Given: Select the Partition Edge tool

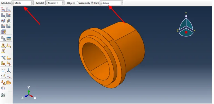Looking at the screenshot, I should coord(3,45).
